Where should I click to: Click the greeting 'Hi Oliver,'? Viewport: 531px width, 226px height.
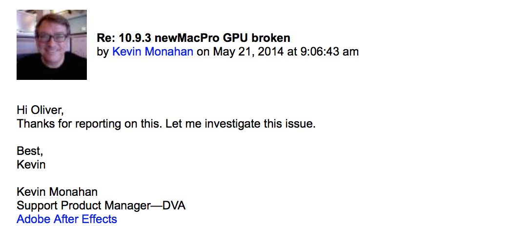pos(40,110)
